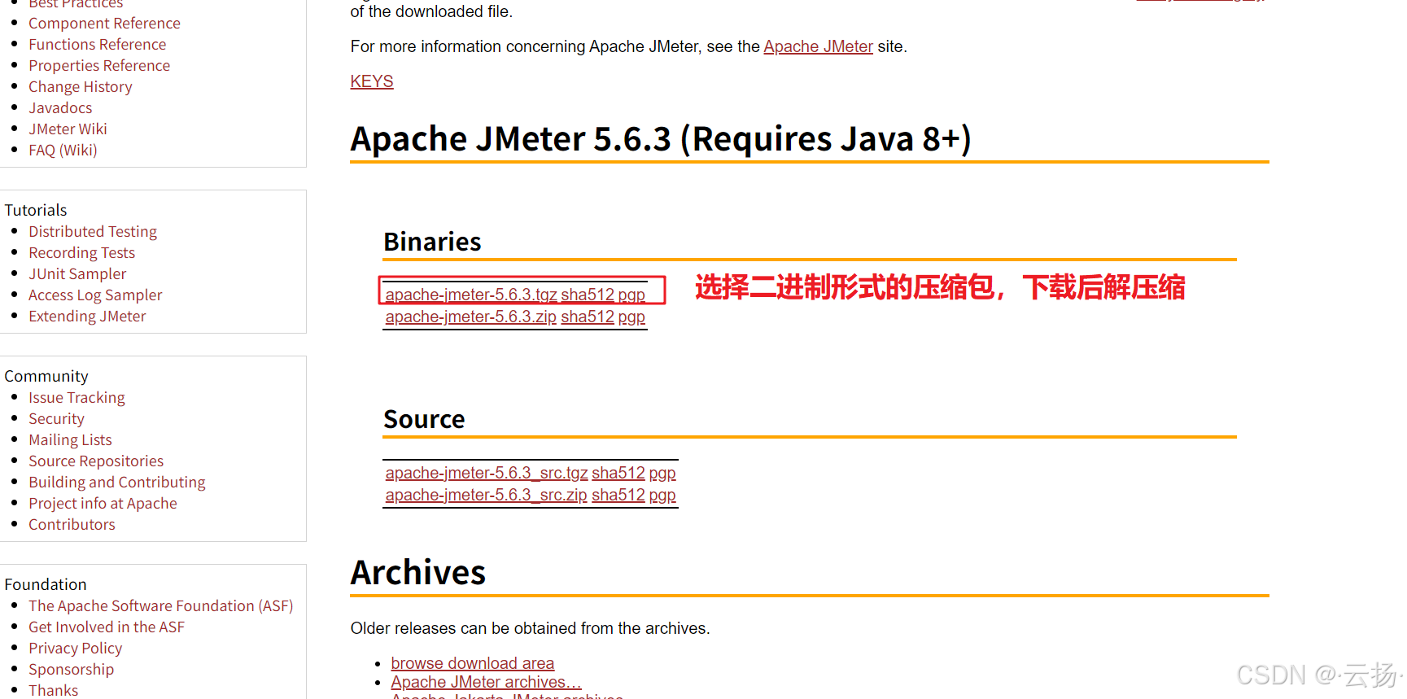Image resolution: width=1407 pixels, height=699 pixels.
Task: Open the Security community link
Action: point(56,419)
